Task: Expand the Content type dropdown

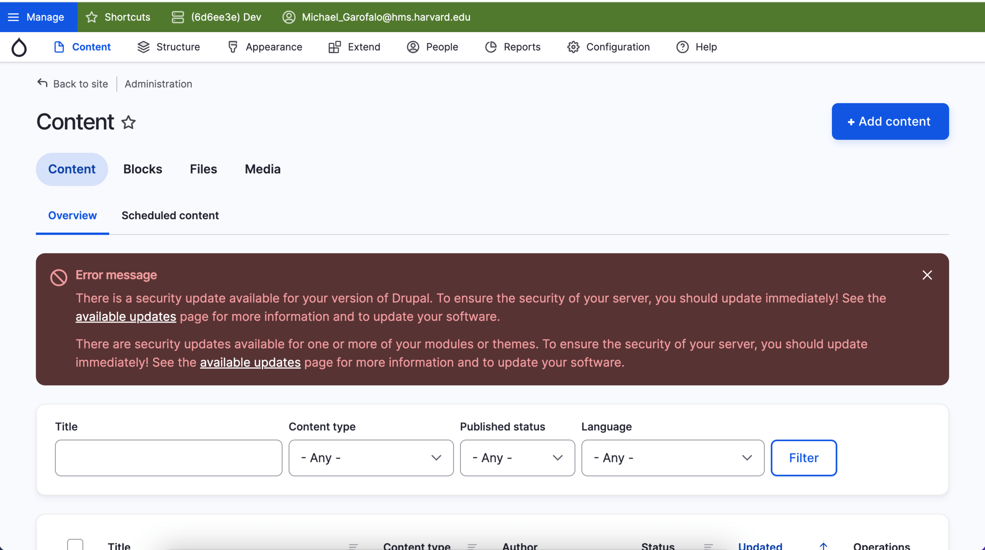Action: pyautogui.click(x=371, y=458)
